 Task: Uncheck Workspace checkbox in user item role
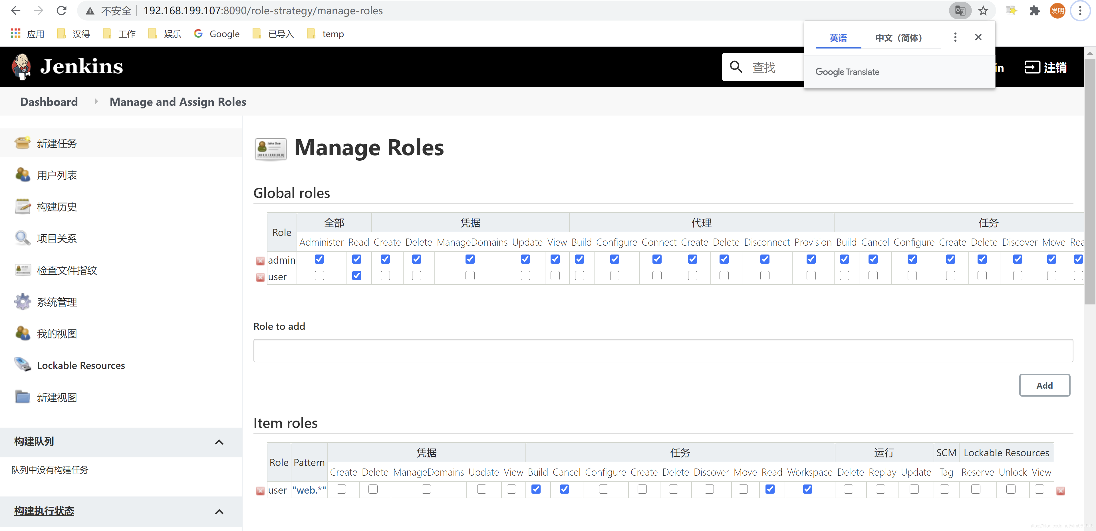click(x=807, y=489)
